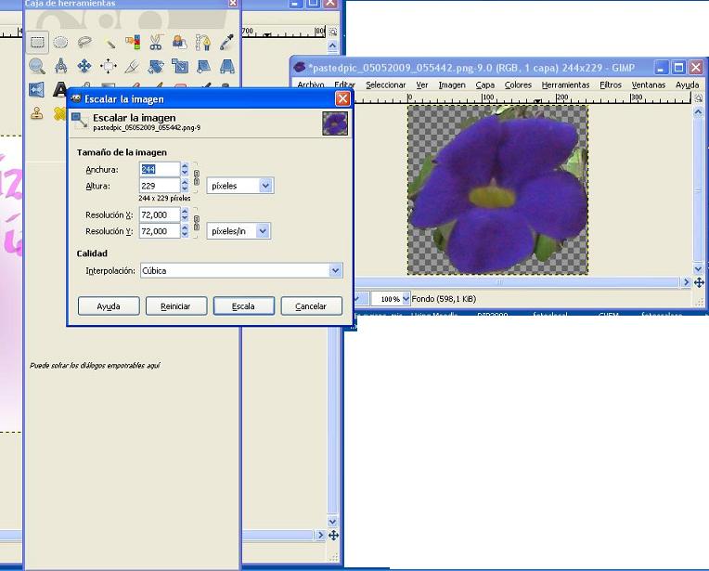Decrease Resolución Y with down arrow
The width and height of the screenshot is (709, 571).
click(185, 234)
